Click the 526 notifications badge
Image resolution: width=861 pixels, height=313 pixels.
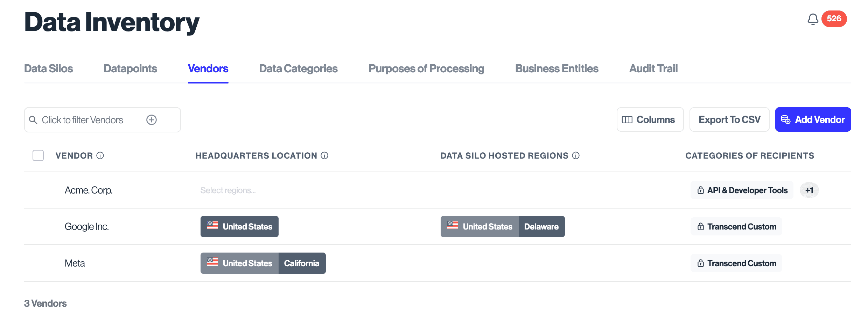834,19
